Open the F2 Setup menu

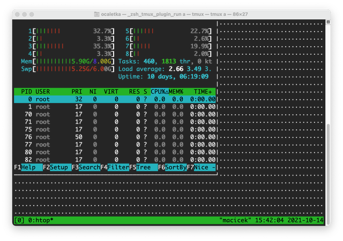pyautogui.click(x=57, y=167)
